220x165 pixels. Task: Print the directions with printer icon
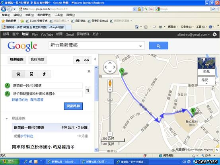(x=78, y=60)
